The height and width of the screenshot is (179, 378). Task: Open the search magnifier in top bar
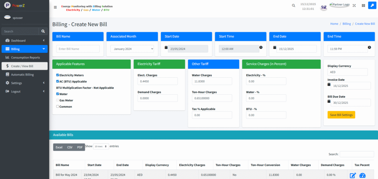click(x=293, y=6)
